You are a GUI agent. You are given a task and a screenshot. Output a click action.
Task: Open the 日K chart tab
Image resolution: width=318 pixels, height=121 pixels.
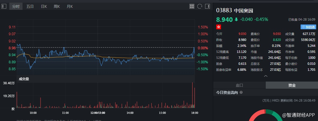(x=44, y=6)
